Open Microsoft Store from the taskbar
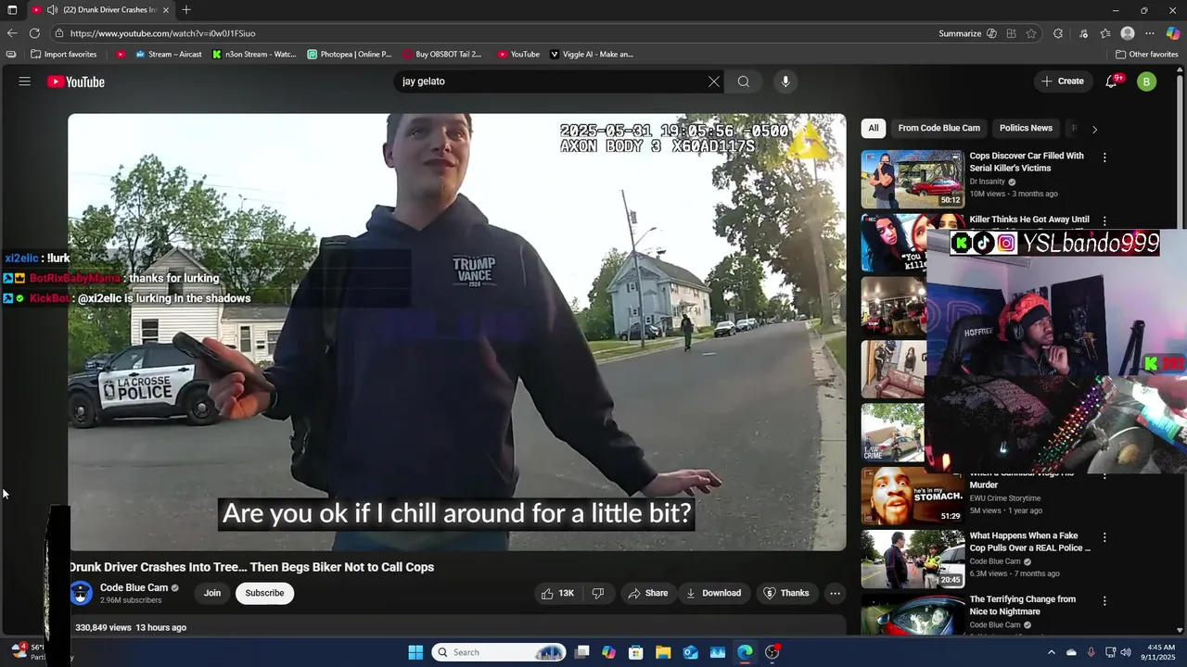 [x=636, y=652]
